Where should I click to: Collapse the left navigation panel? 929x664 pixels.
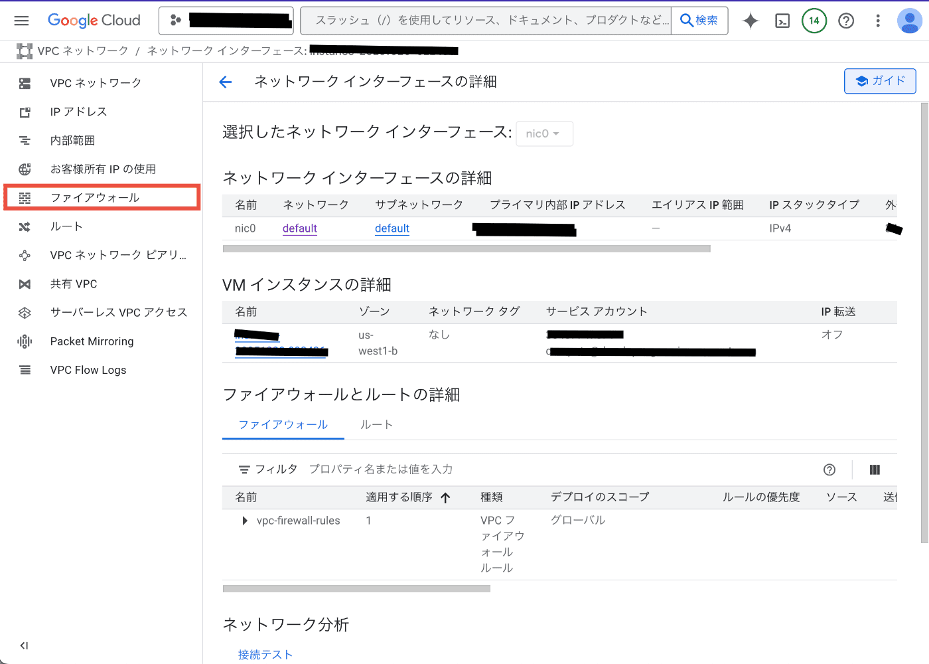(24, 645)
